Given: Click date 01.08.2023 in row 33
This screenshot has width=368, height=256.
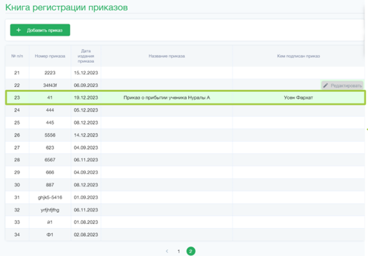Looking at the screenshot, I should (x=86, y=222).
